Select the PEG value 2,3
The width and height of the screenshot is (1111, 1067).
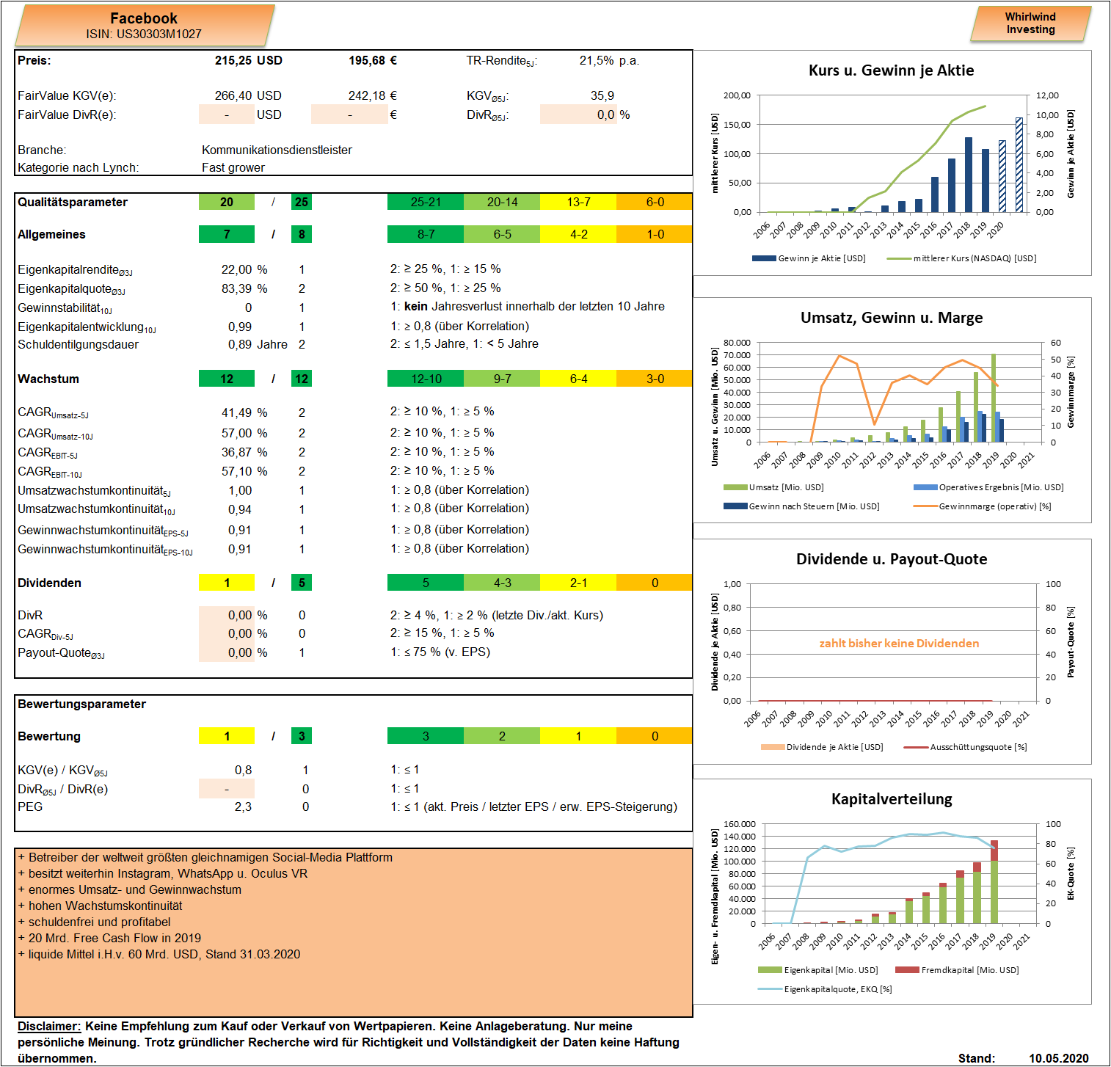(x=243, y=807)
